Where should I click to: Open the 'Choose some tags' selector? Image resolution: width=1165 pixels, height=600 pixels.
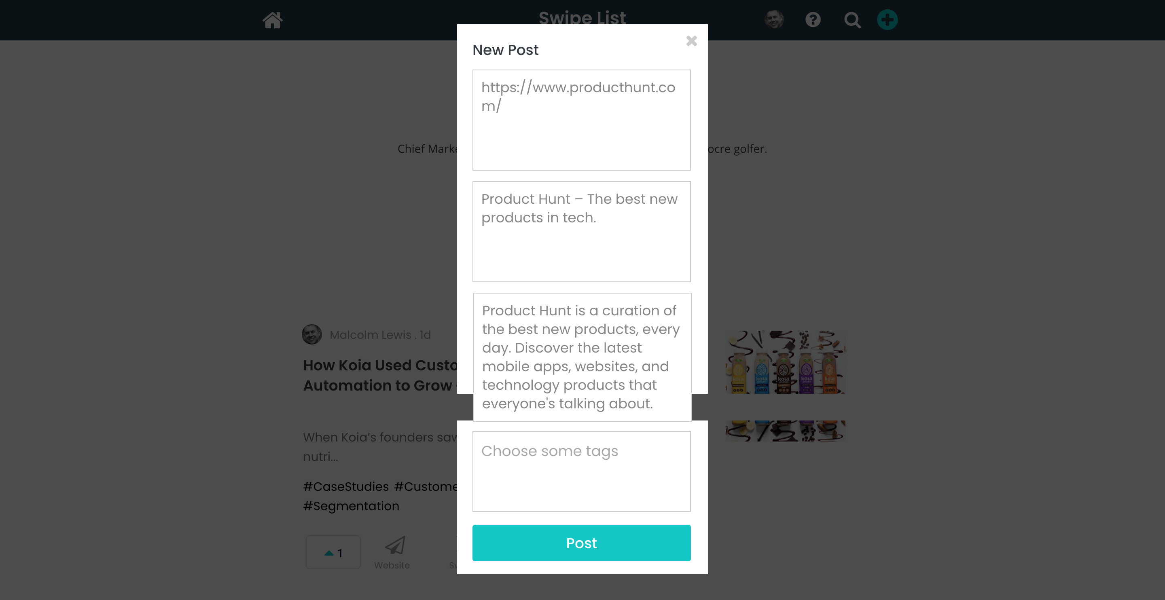click(582, 471)
